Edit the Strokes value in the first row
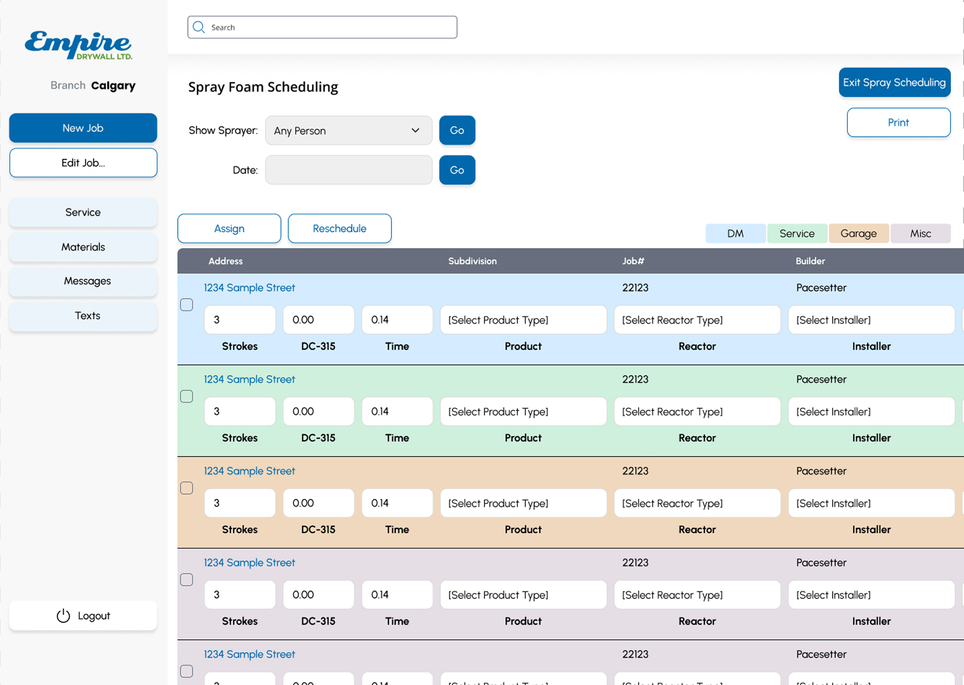The height and width of the screenshot is (685, 964). 240,320
